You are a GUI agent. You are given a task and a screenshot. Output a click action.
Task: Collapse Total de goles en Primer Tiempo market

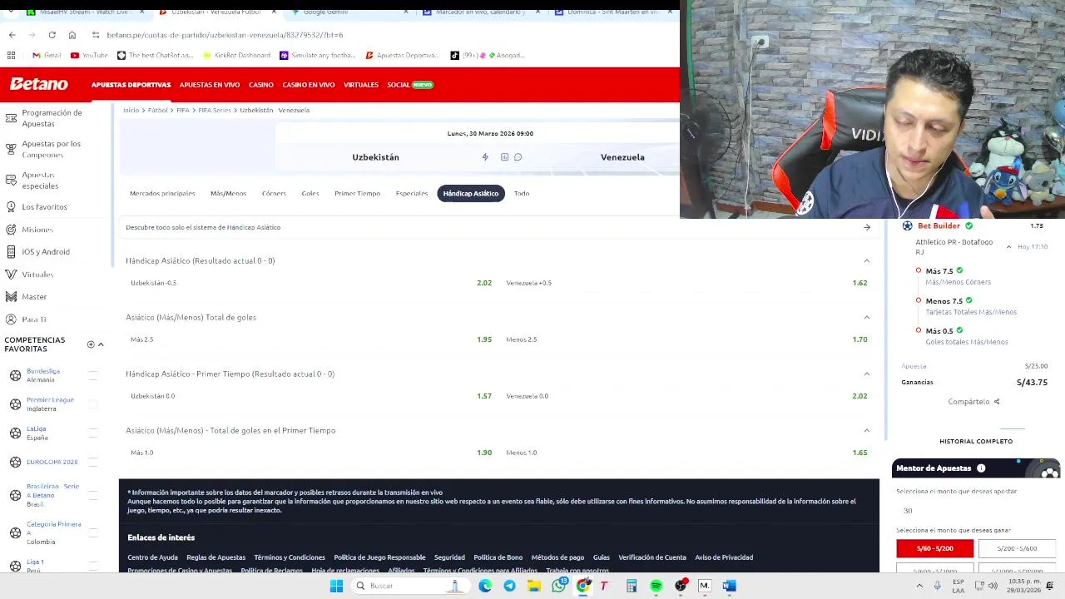[866, 431]
